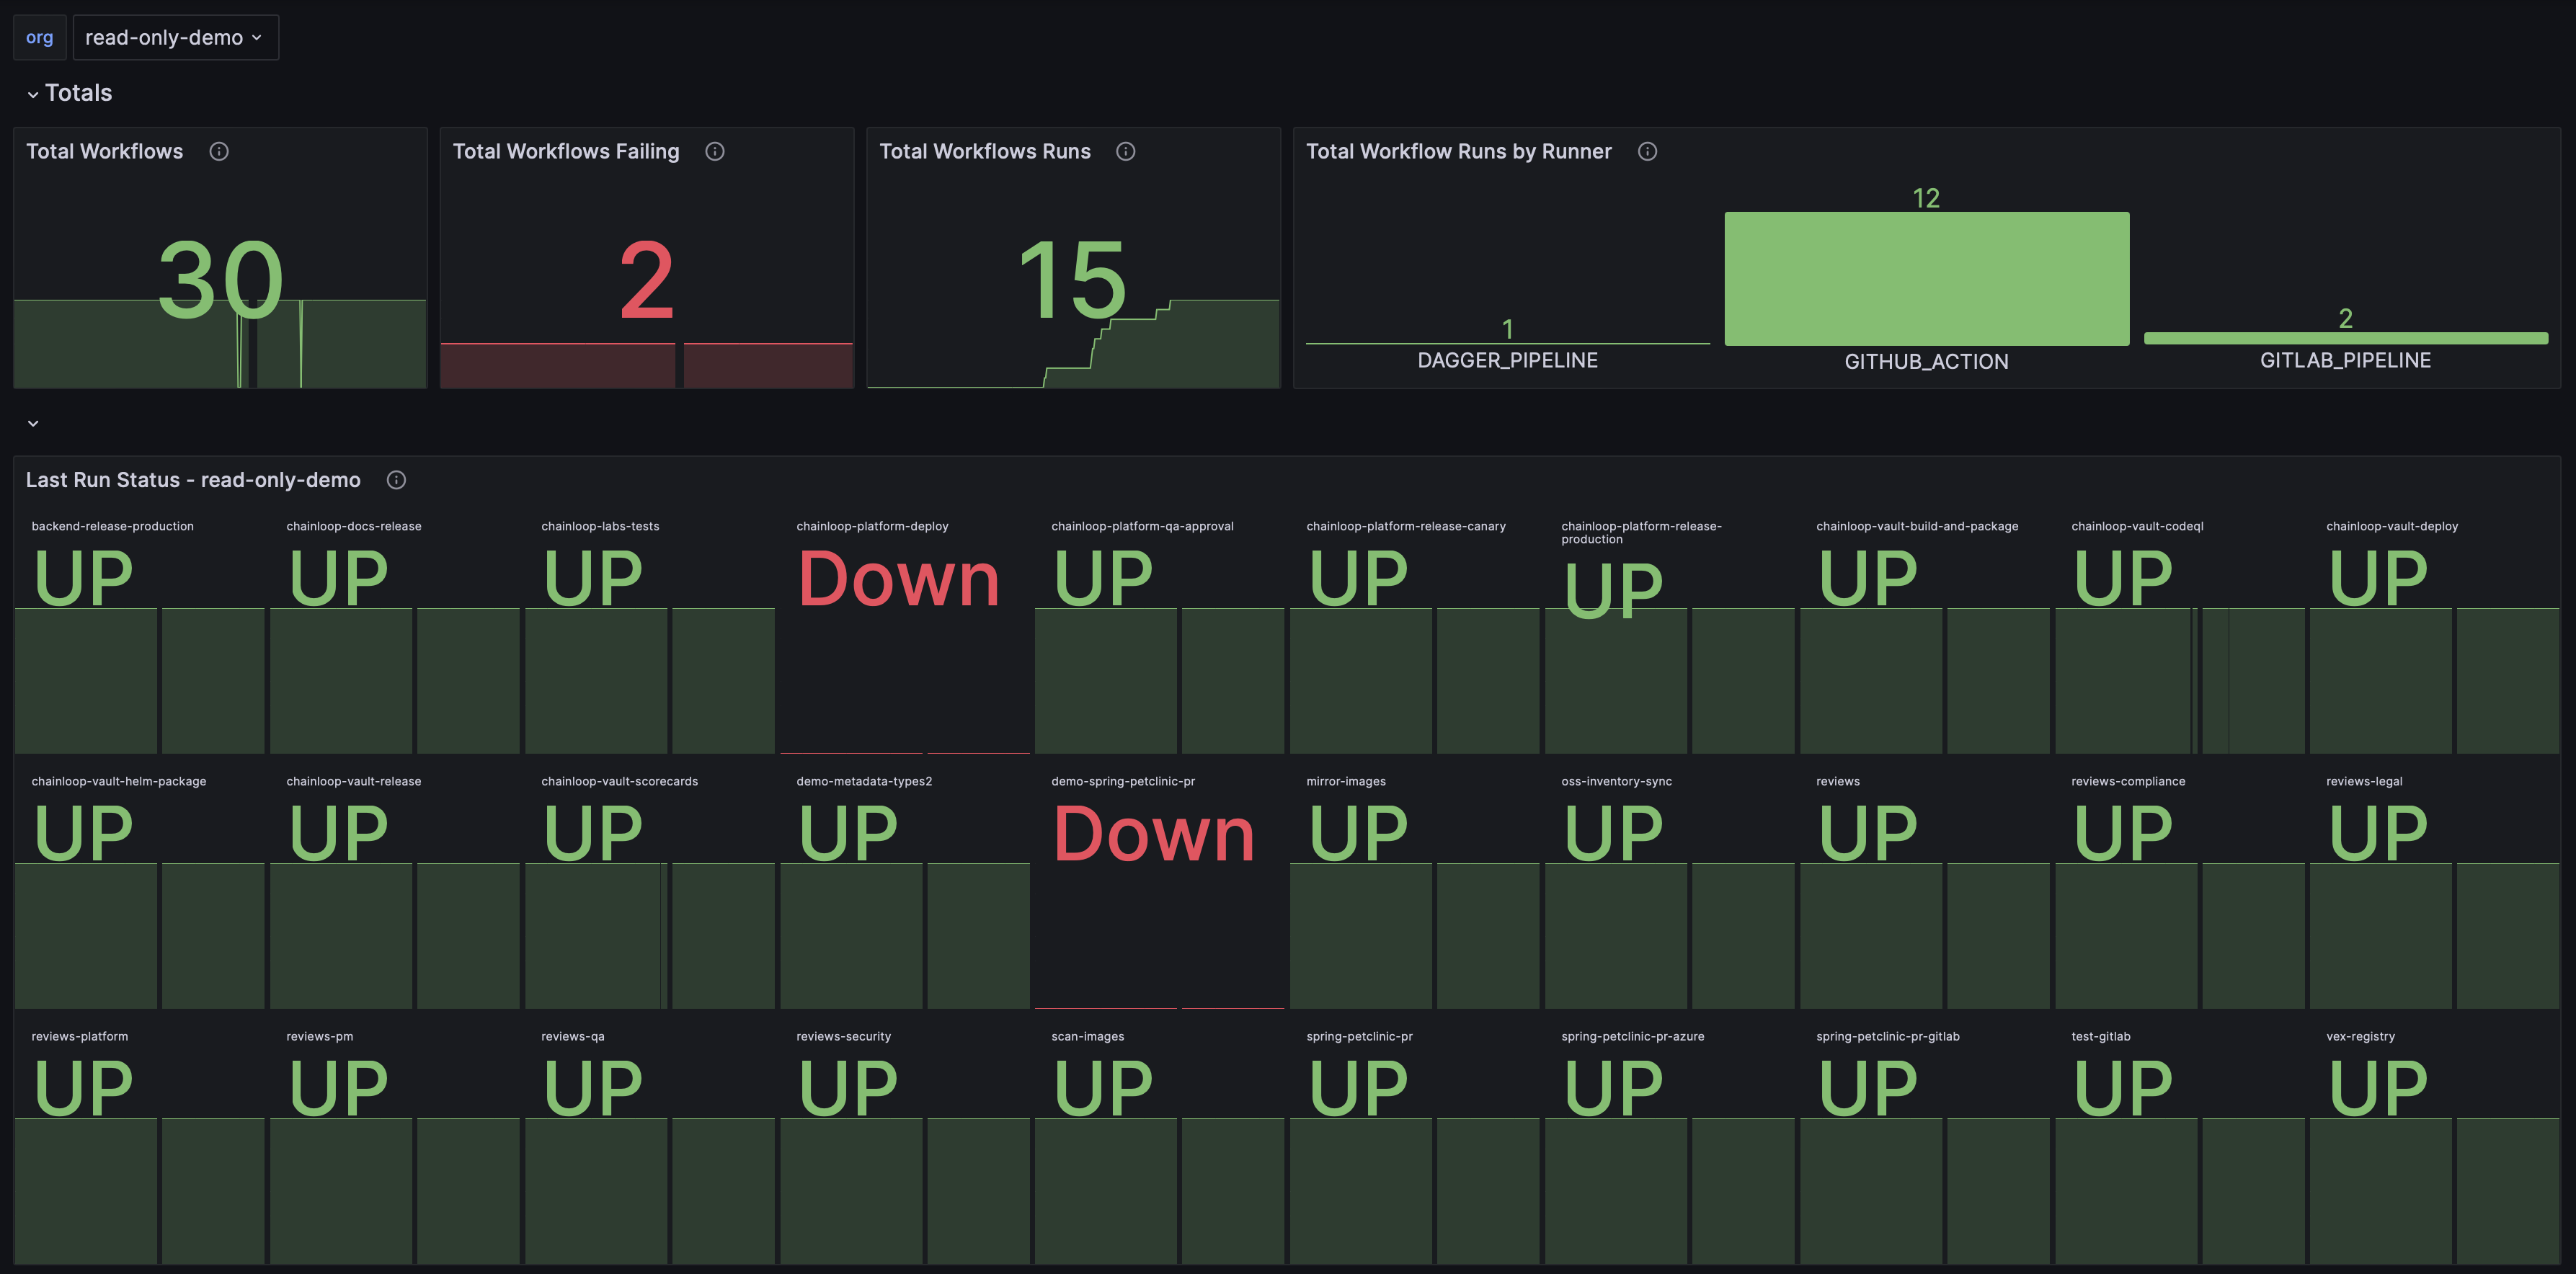
Task: Click the Down status of demo-spring-petclinic-pr
Action: (1153, 835)
